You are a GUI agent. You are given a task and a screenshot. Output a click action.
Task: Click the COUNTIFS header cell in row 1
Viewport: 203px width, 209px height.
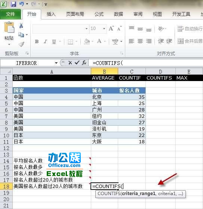[x=160, y=78]
